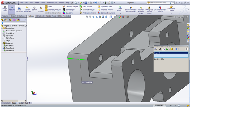Switch to the Sketch tab
The height and width of the screenshot is (139, 248).
(14, 16)
